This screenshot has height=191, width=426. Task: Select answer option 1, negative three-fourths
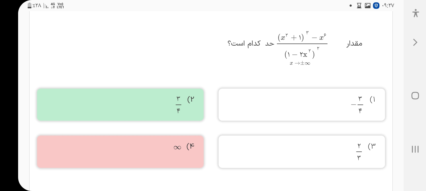click(302, 105)
